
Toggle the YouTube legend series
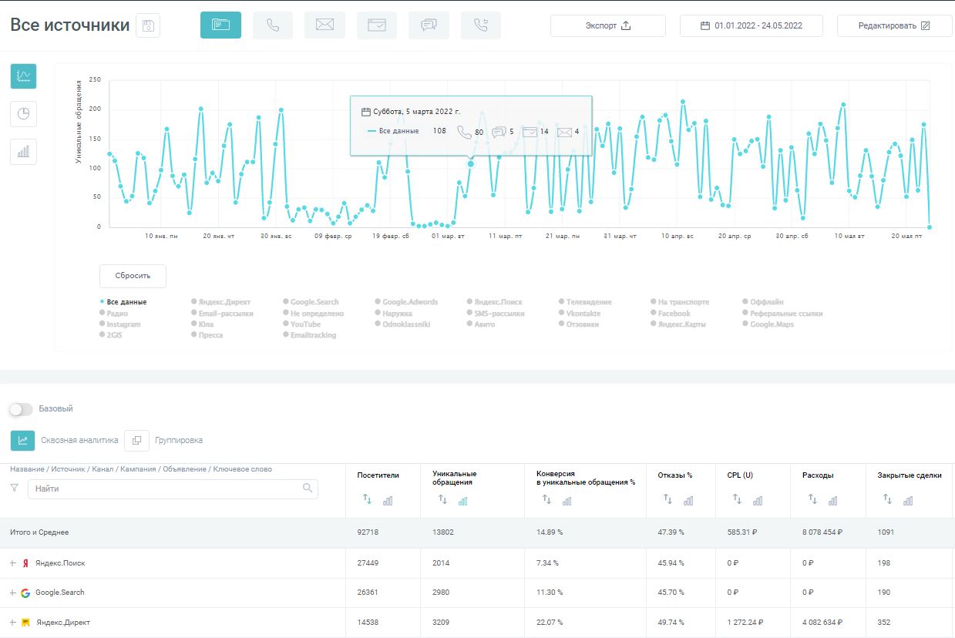click(x=301, y=324)
